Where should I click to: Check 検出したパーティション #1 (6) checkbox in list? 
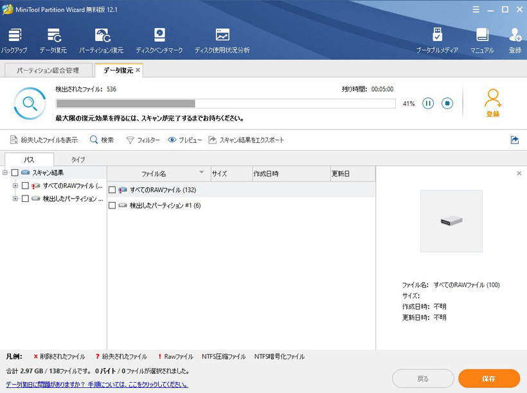pos(112,206)
